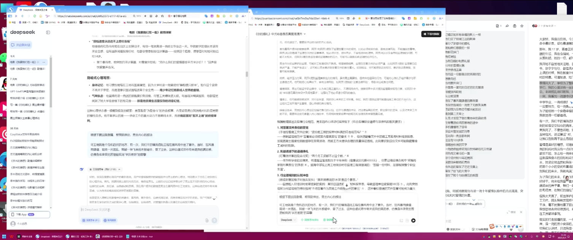The width and height of the screenshot is (573, 240).
Task: Click the yuanbao.tencent.com address bar
Action: click(x=293, y=18)
